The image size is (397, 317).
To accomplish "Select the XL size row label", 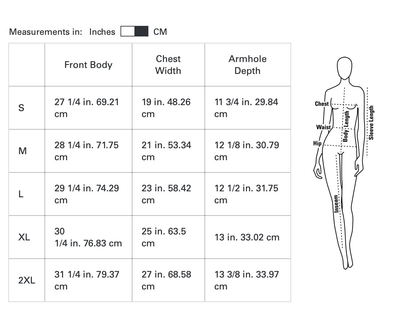I will coord(24,237).
